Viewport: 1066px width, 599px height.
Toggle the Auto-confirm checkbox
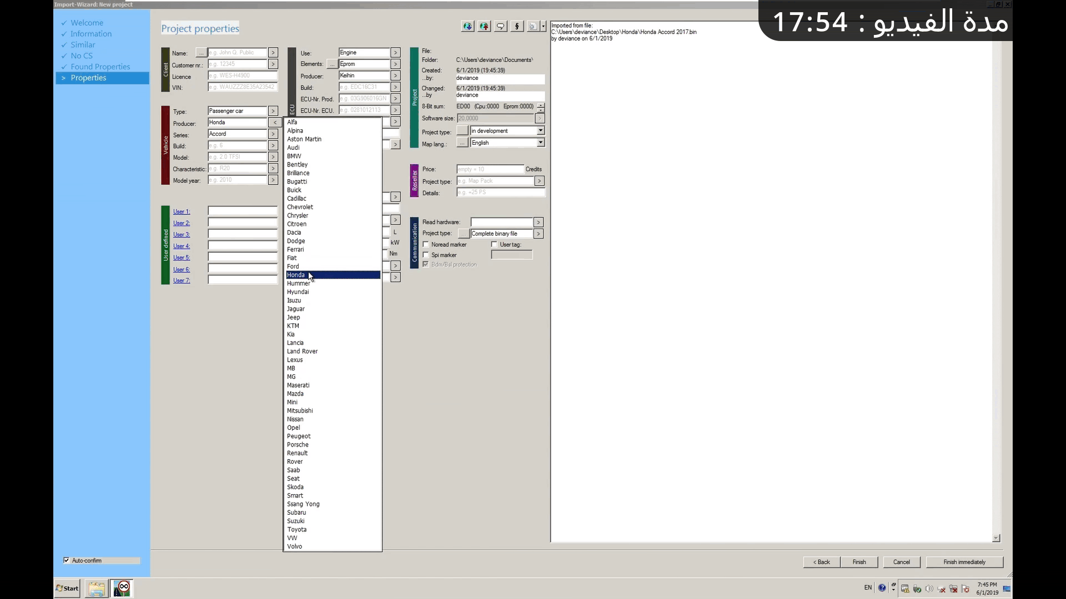point(67,560)
